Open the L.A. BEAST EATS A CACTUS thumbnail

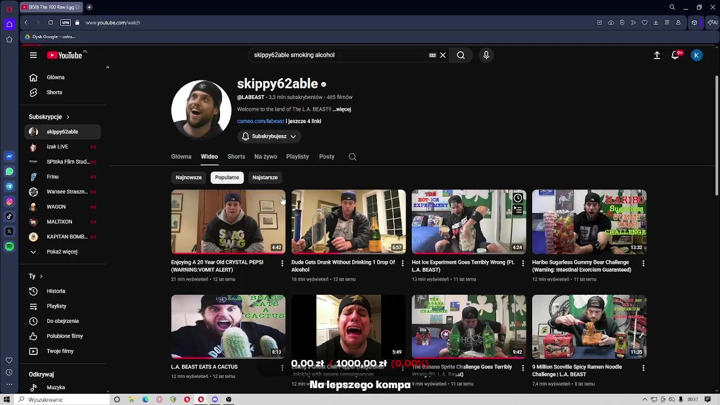(228, 327)
